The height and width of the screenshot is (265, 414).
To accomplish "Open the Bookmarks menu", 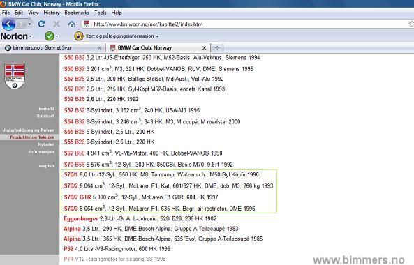I will coord(77,13).
